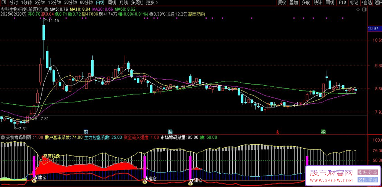The image size is (382, 187).
Task: Select the 日线 daily chart tab
Action: [x=100, y=3]
